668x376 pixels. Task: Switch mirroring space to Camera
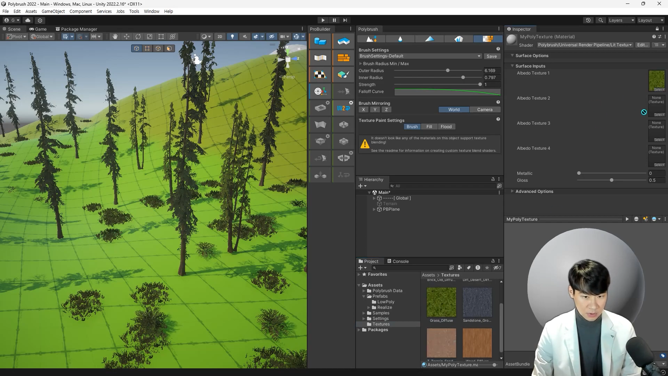pos(485,110)
